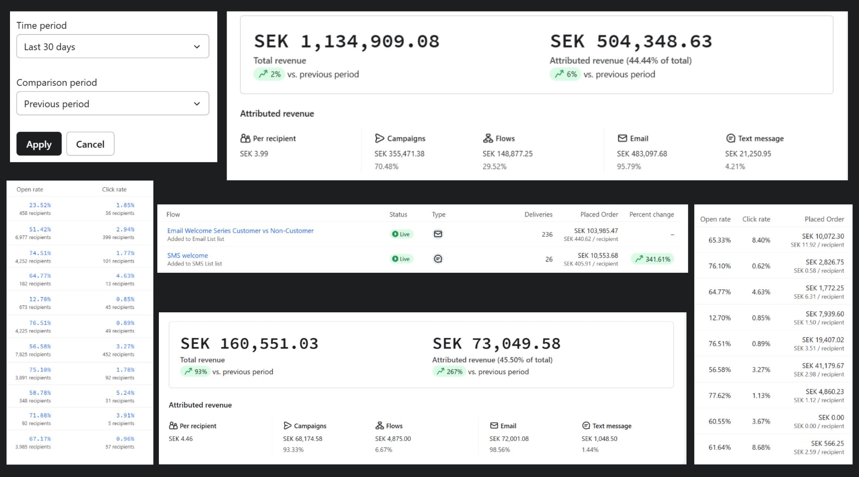
Task: Open the Comparison period dropdown
Action: [113, 103]
